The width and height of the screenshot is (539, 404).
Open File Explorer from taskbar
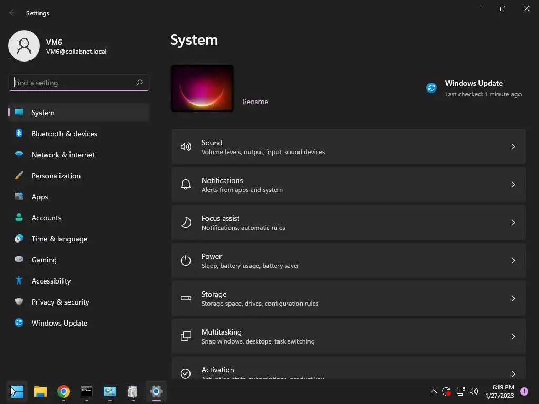click(40, 391)
